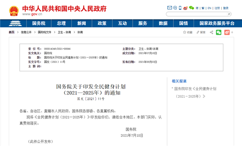Click the document title in the info box
242x146 pixels.
[x=76, y=58]
